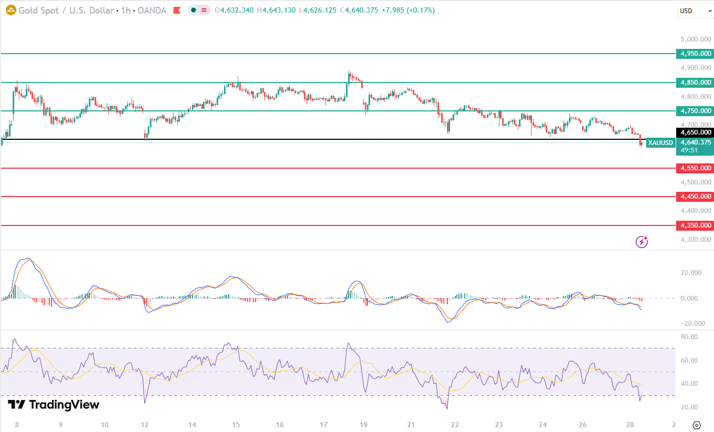This screenshot has height=432, width=714.
Task: Select the black 4,650.000 level label
Action: pyautogui.click(x=695, y=132)
